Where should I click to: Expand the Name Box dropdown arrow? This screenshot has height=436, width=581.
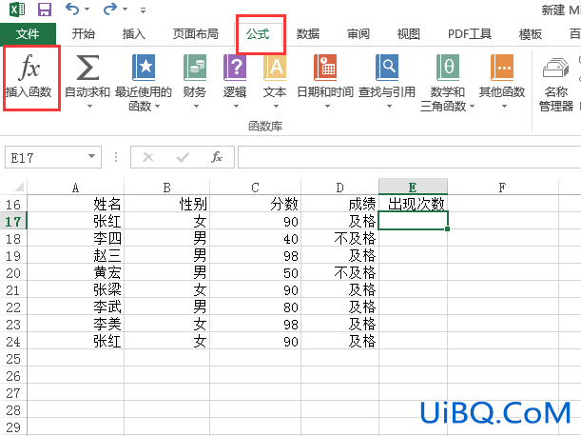point(91,156)
